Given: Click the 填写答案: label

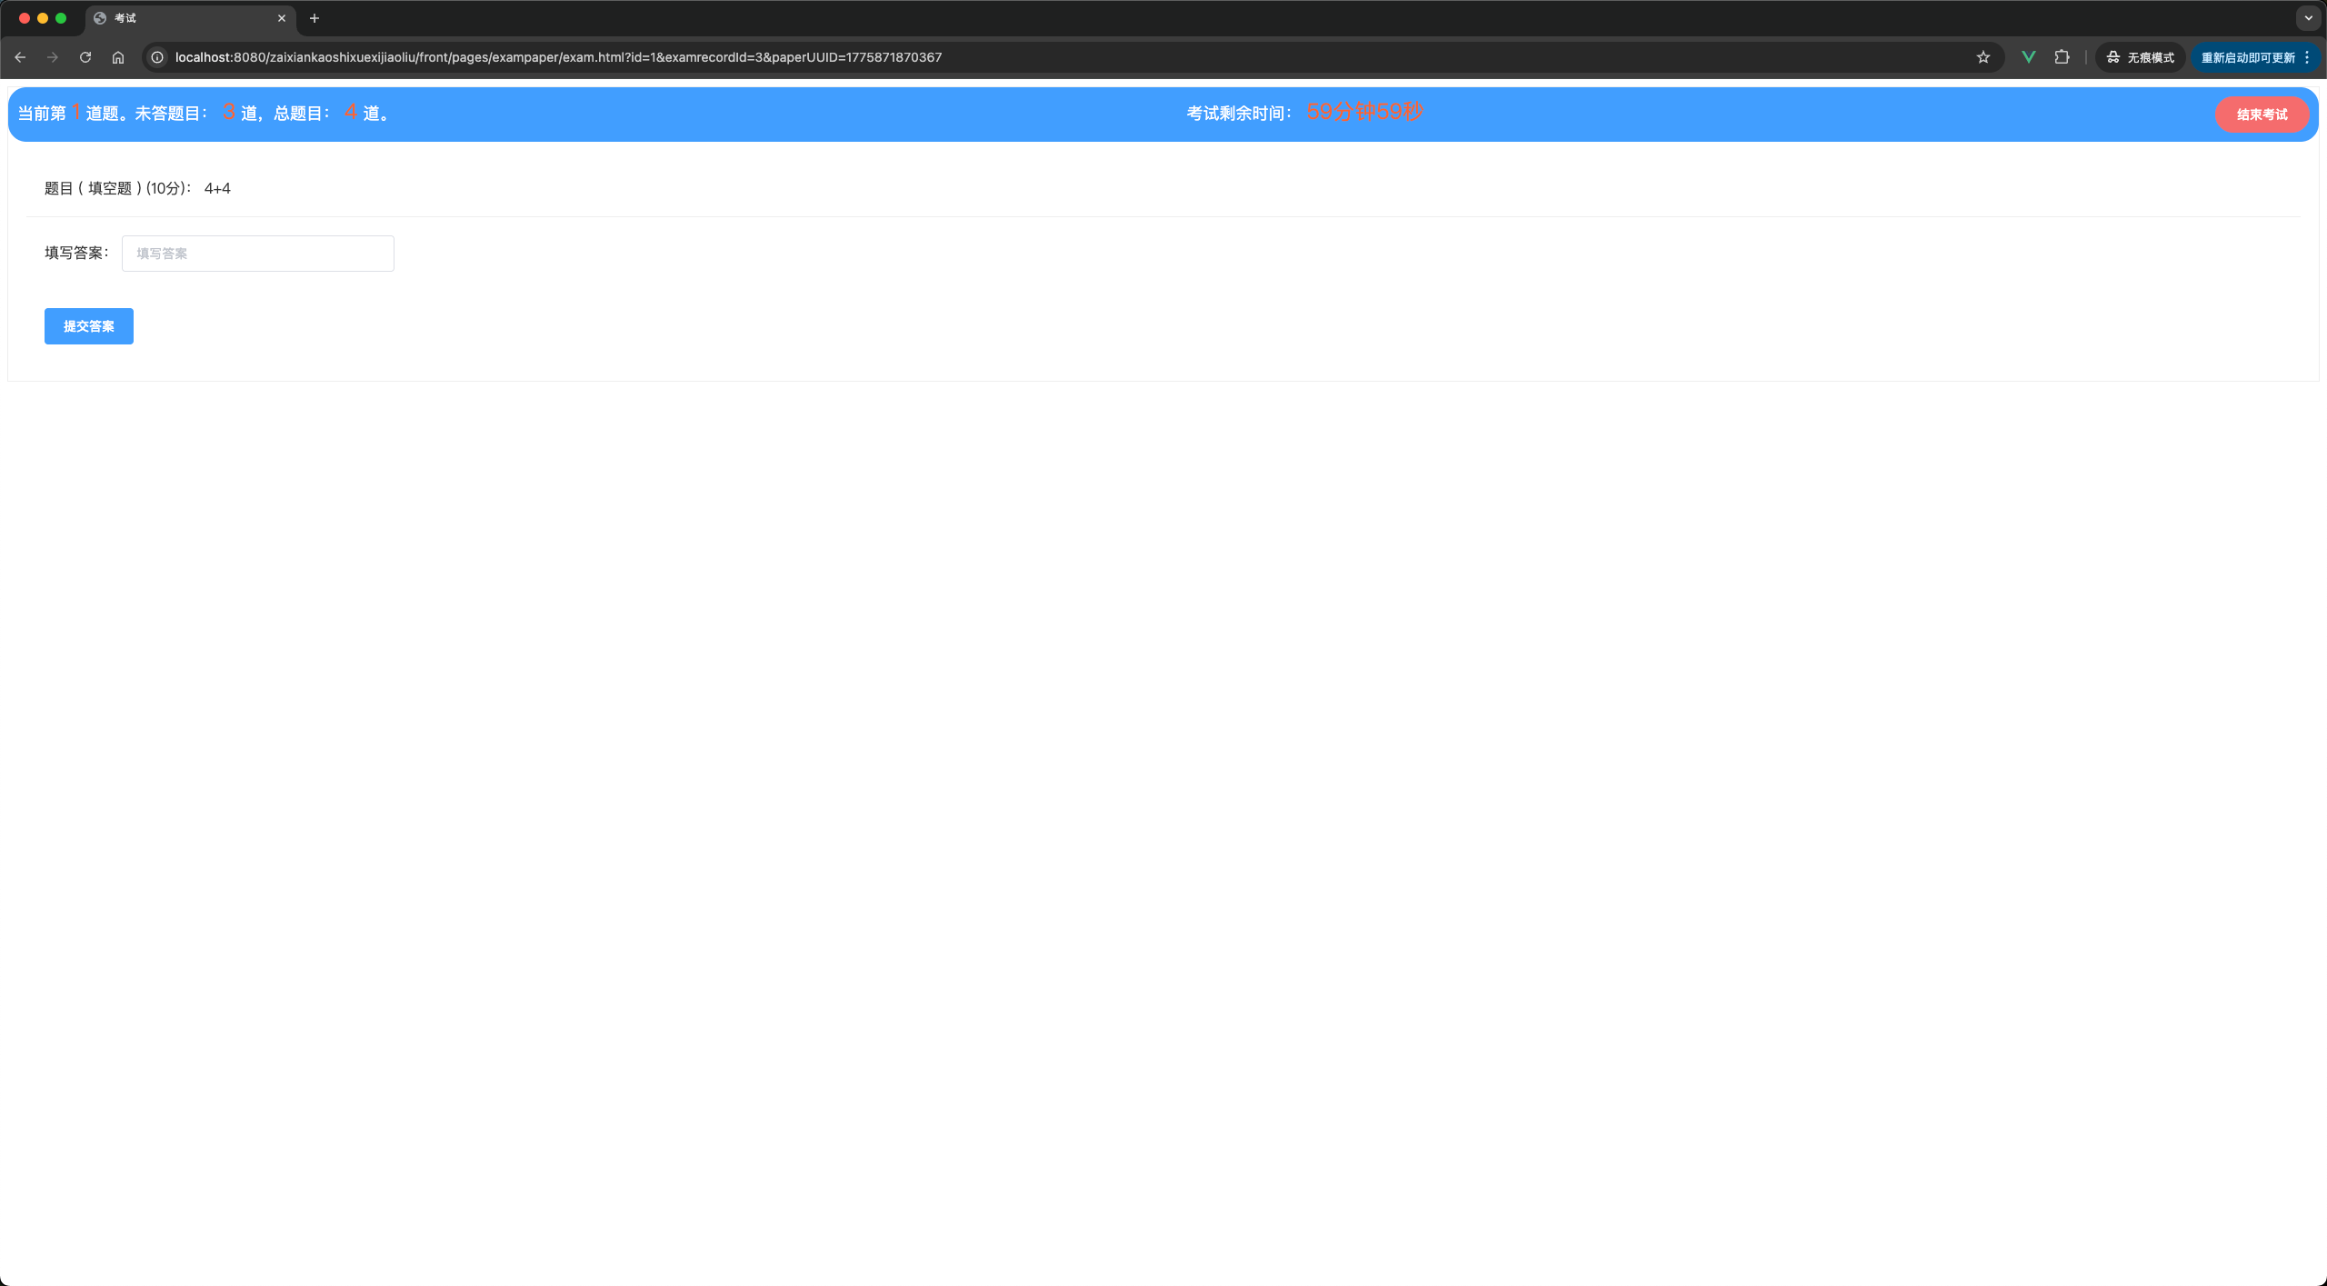Looking at the screenshot, I should (x=77, y=253).
